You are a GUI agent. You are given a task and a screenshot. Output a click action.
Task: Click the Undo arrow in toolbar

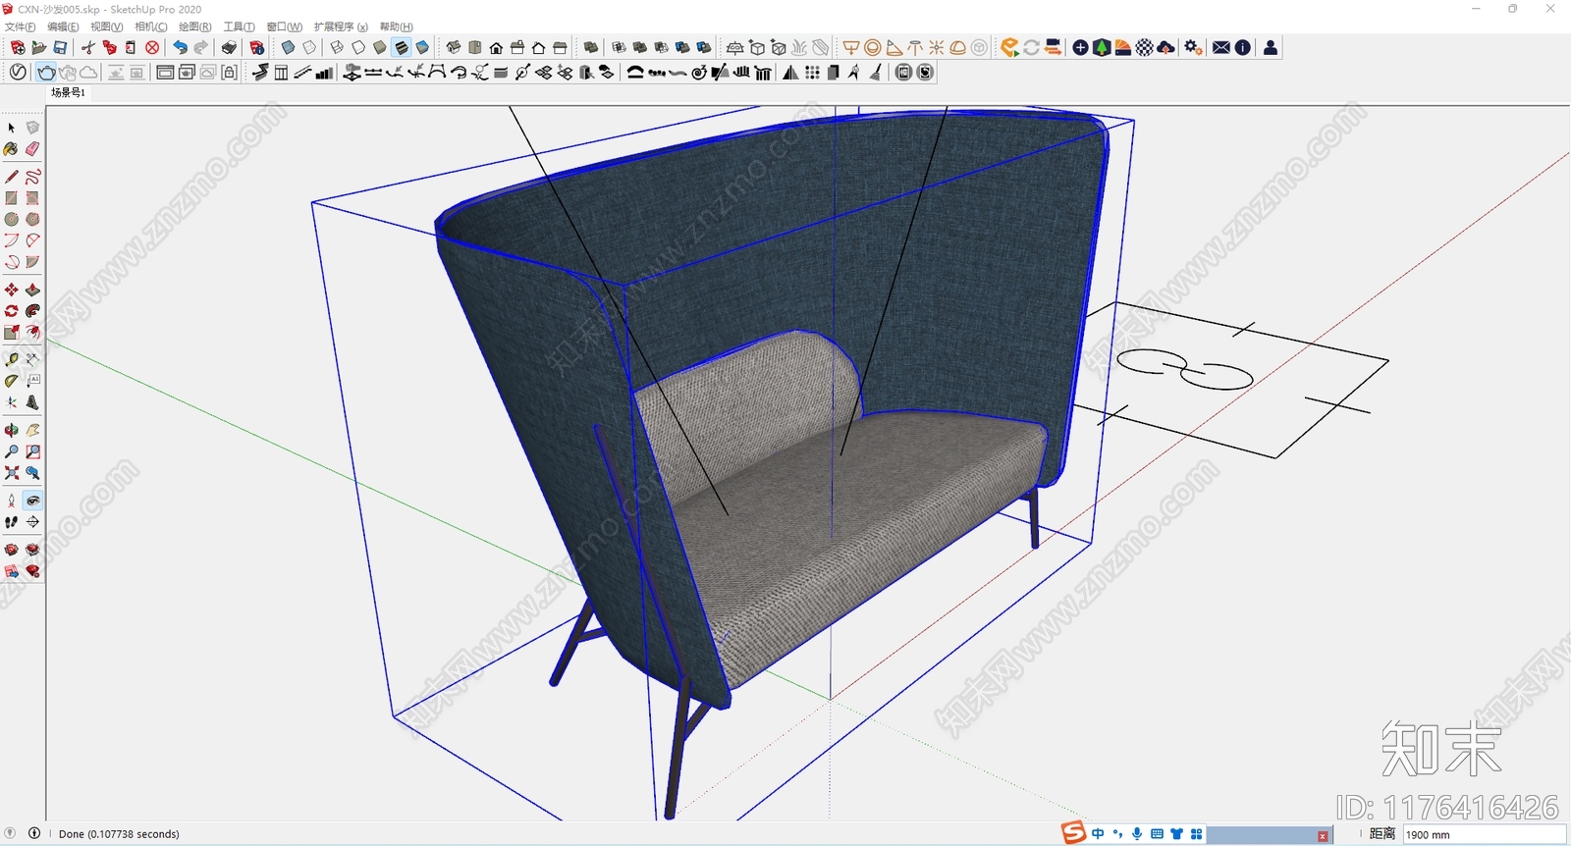(x=180, y=47)
